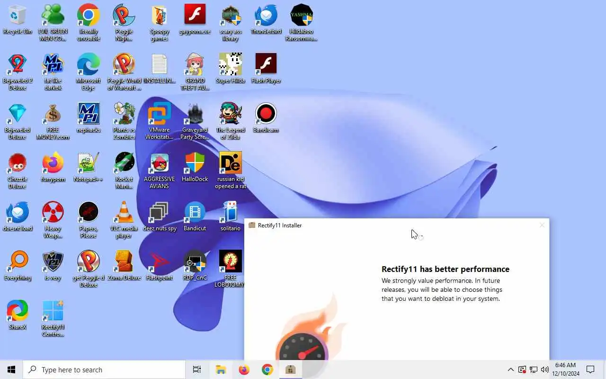
Task: Select the Flashpoint desktop shortcut
Action: pyautogui.click(x=160, y=266)
